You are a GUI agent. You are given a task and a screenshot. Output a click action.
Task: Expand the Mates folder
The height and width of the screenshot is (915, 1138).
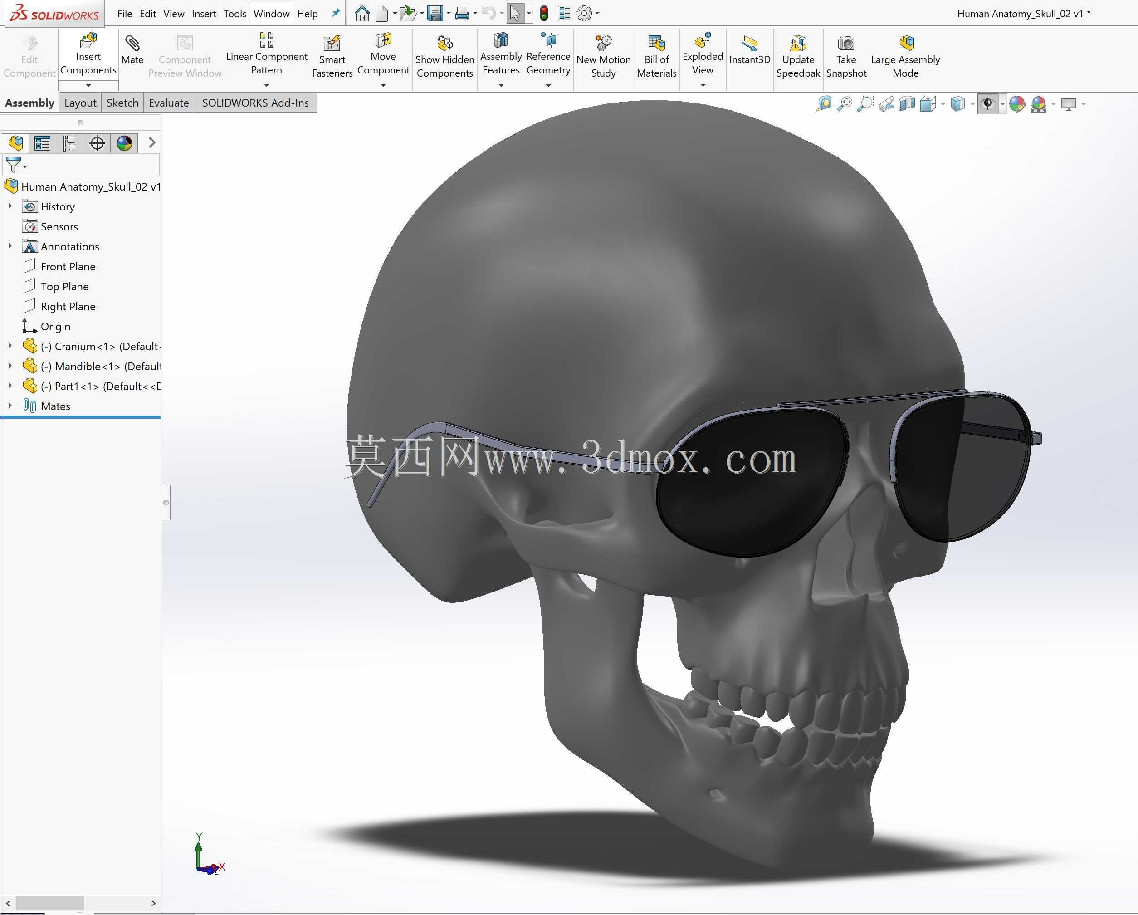point(10,406)
